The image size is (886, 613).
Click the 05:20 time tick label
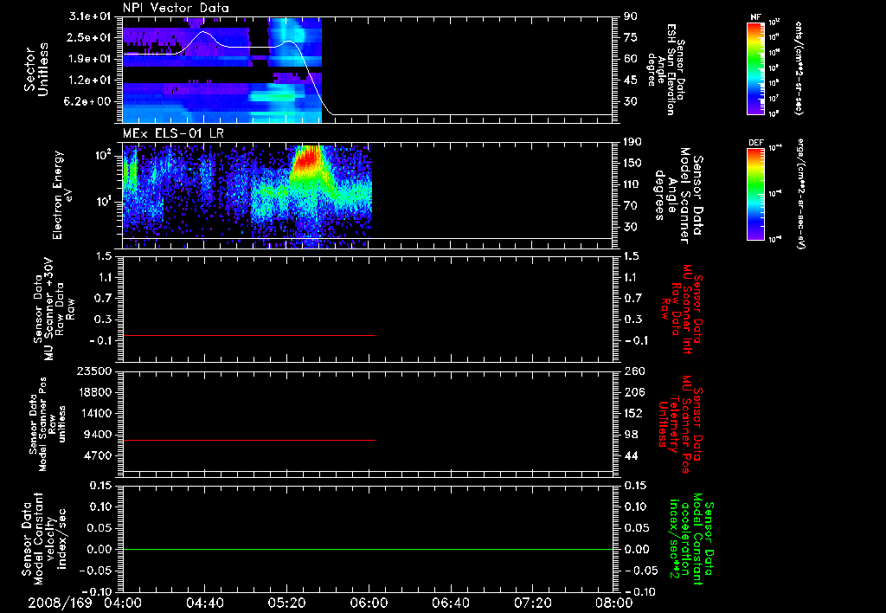coord(286,603)
